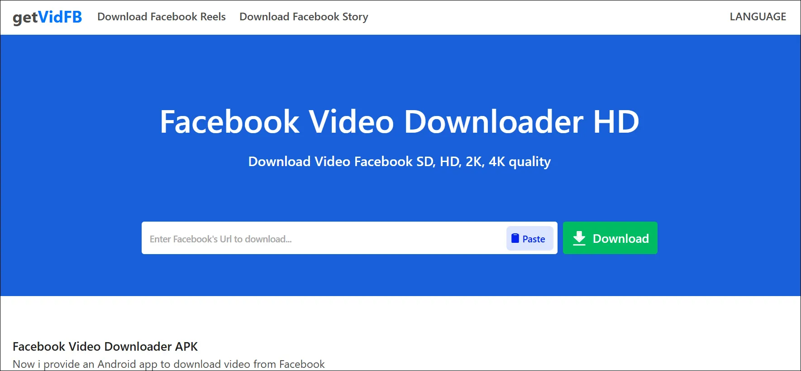
Task: Open the LANGUAGE menu
Action: (x=758, y=17)
